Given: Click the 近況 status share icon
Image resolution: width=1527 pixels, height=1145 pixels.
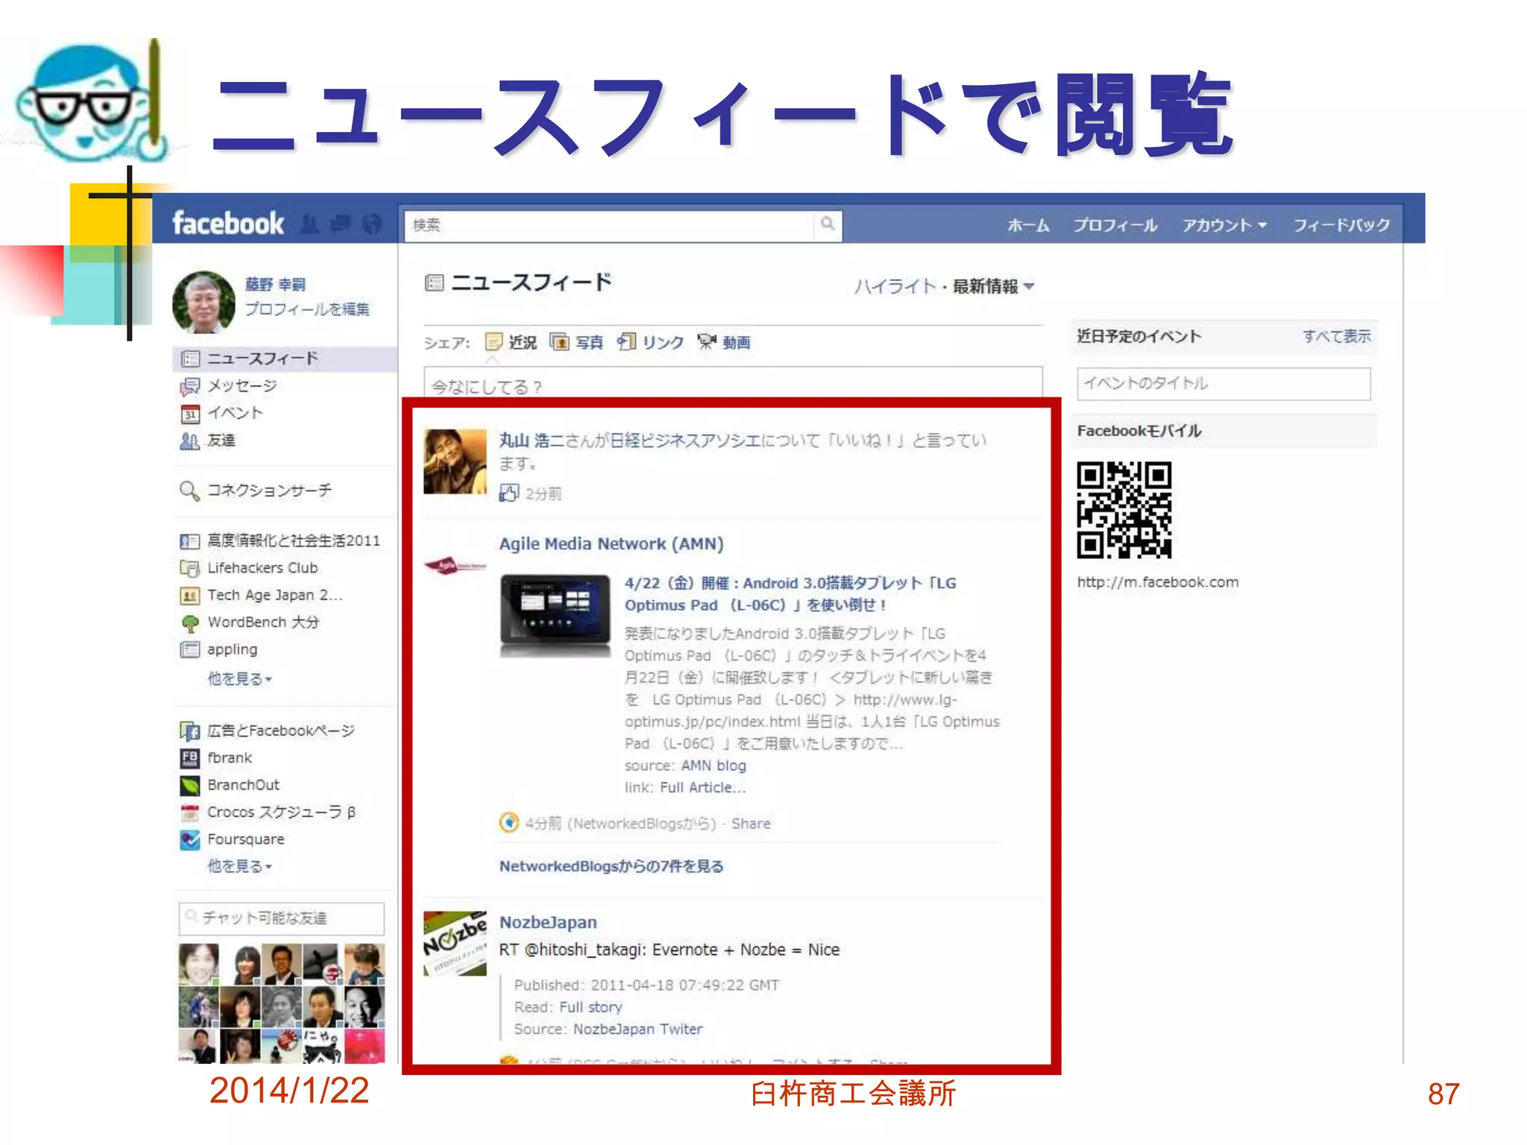Looking at the screenshot, I should click(x=494, y=342).
